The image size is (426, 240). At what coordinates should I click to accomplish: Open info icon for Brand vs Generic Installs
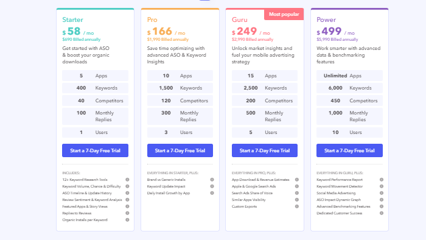click(x=212, y=180)
